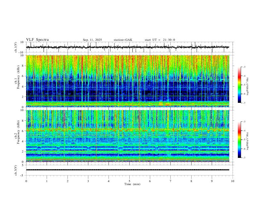Click the time axis tick label "8"
This screenshot has height=203, width=262.
pyautogui.click(x=191, y=181)
